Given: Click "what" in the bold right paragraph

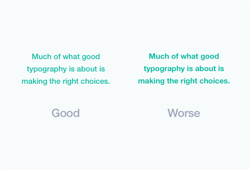Looking at the screenshot, I should pos(190,56).
